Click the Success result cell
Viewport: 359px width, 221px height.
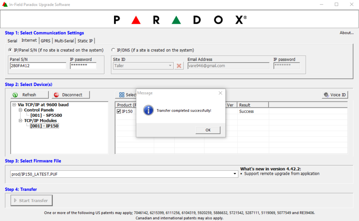click(246, 112)
